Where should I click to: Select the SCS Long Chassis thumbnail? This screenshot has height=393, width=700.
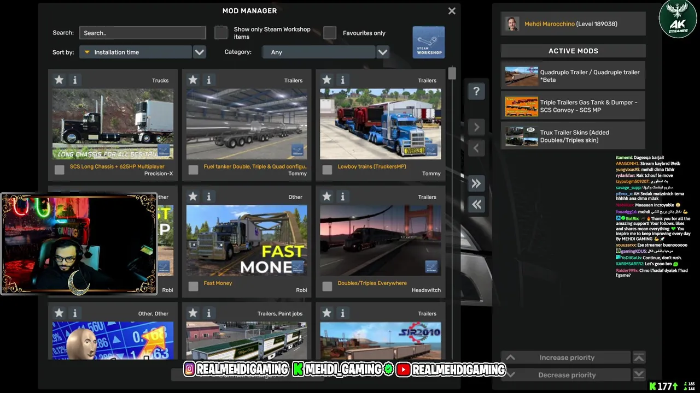[x=113, y=124]
